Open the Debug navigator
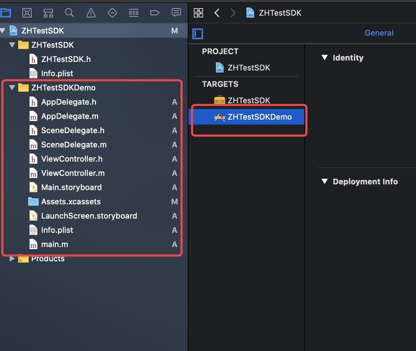 click(x=133, y=12)
